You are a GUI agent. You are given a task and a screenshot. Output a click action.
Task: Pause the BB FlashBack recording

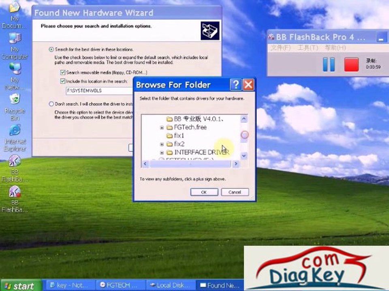point(329,64)
